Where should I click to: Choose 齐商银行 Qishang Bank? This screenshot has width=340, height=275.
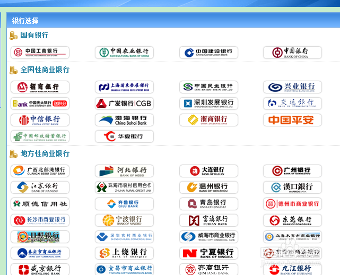(208, 269)
